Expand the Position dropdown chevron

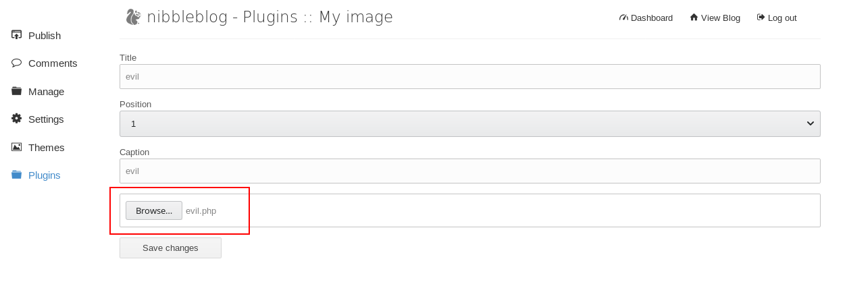click(811, 123)
